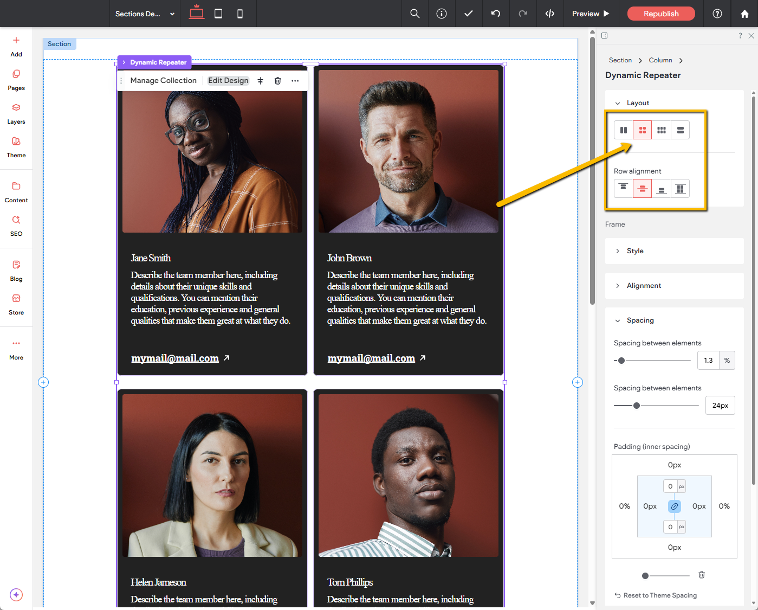Click Manage Collection

point(164,81)
